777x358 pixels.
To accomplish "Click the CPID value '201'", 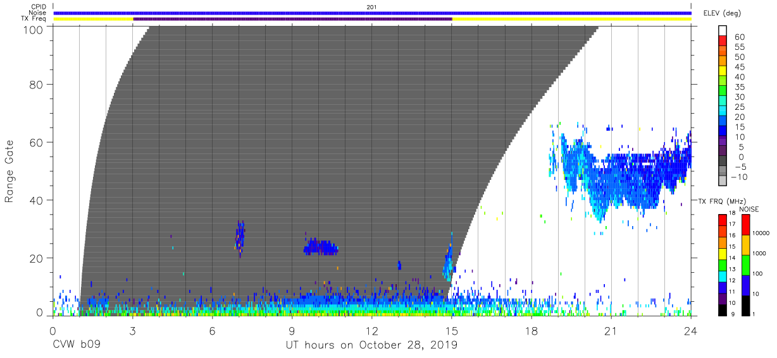I will click(x=372, y=7).
